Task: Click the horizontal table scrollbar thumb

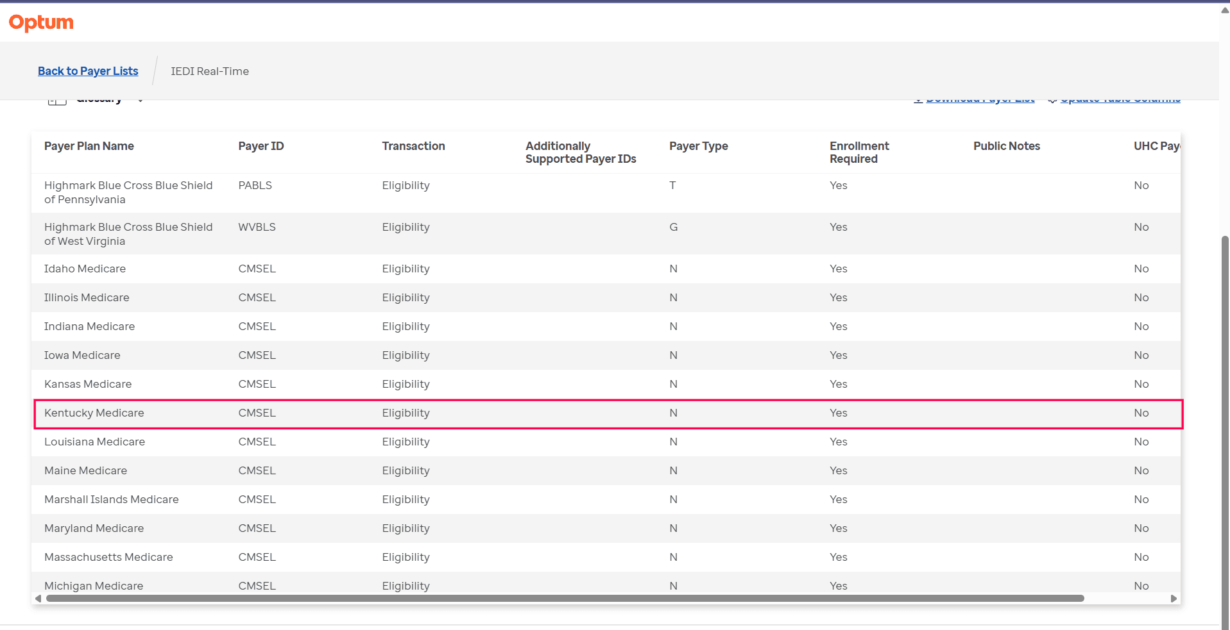Action: point(565,599)
